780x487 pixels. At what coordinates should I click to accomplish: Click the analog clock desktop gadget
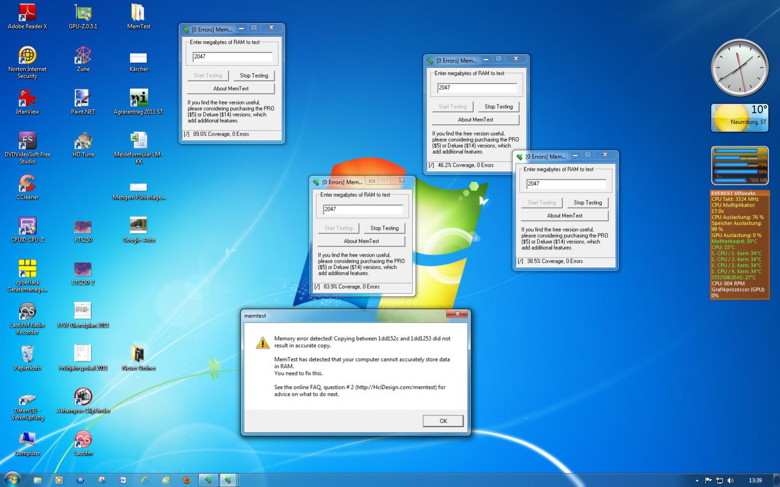pos(739,68)
